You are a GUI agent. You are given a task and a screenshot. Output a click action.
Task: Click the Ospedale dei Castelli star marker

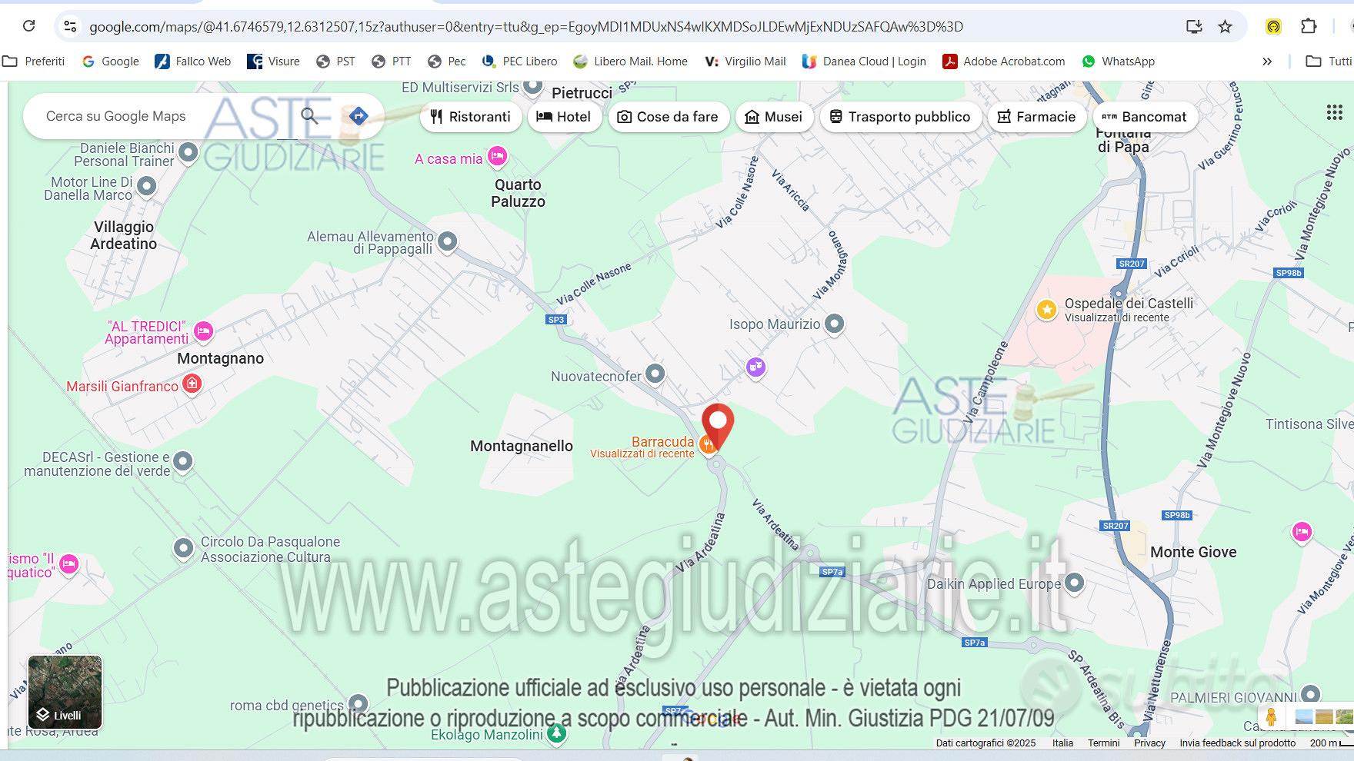tap(1046, 310)
